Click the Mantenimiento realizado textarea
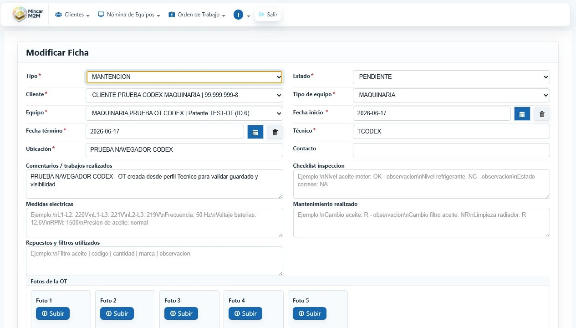This screenshot has height=328, width=576. (421, 222)
